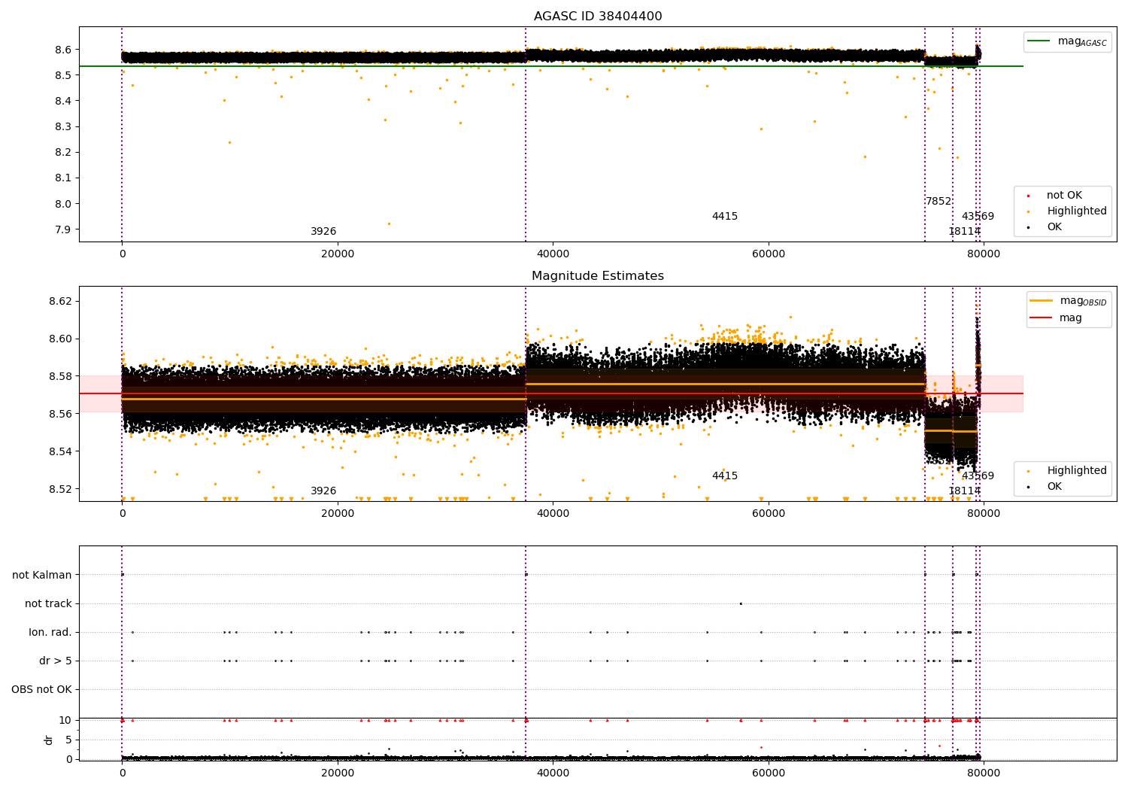Click obsid label 3926 in the middle plot
This screenshot has height=790, width=1128.
coord(323,491)
